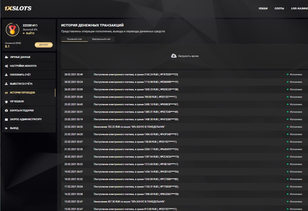Image resolution: width=308 pixels, height=211 pixels.
Task: Click the 1213.66 RUB payment description
Action: pos(136,164)
